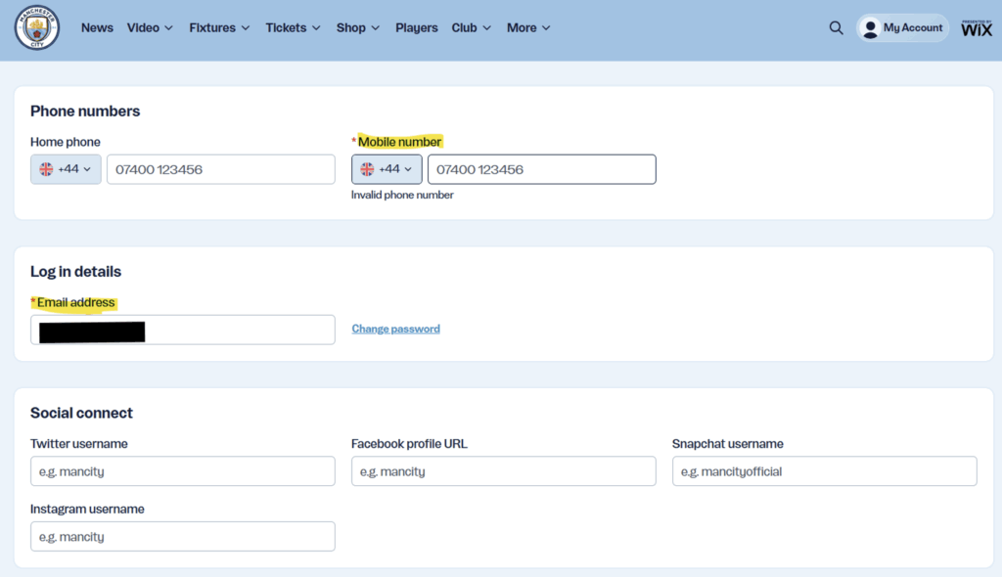Click the My Account profile icon
The image size is (1002, 577).
(x=870, y=28)
